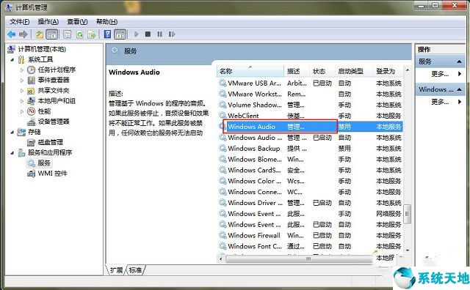The width and height of the screenshot is (470, 290).
Task: Click the Start service play button
Action: [x=136, y=34]
